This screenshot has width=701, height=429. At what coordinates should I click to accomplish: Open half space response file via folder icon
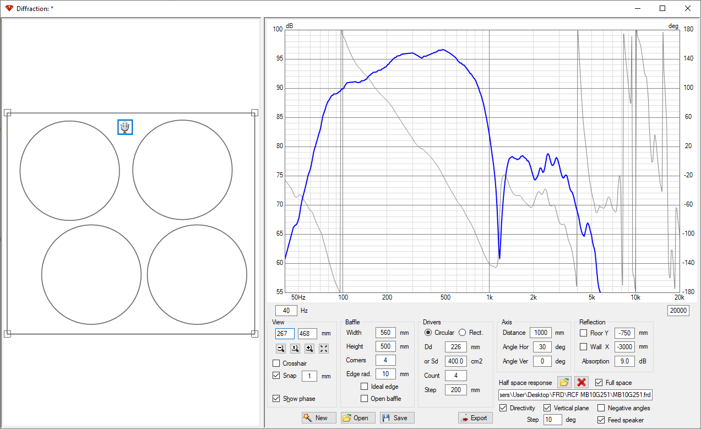click(564, 382)
